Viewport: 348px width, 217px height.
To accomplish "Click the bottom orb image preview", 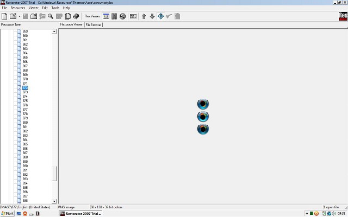I will click(x=203, y=129).
